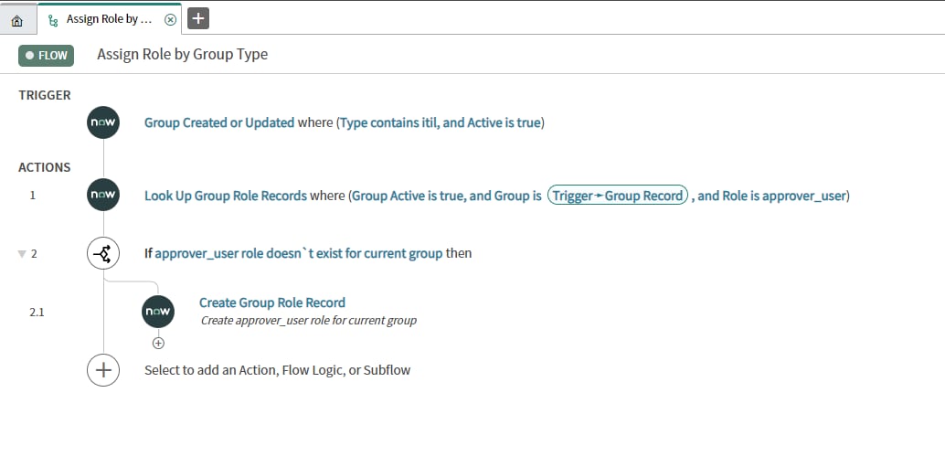945x467 pixels.
Task: Open Look Up Group Role Records action
Action: click(226, 196)
